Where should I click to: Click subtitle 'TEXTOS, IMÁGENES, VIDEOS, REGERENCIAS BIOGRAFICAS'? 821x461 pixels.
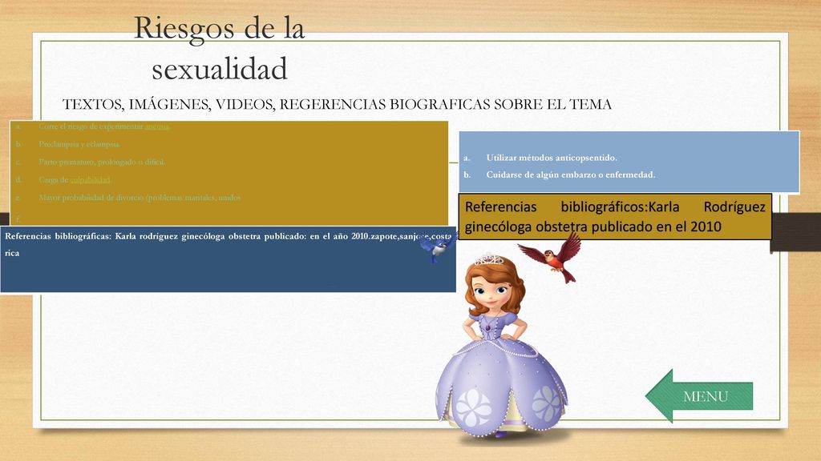(x=337, y=105)
